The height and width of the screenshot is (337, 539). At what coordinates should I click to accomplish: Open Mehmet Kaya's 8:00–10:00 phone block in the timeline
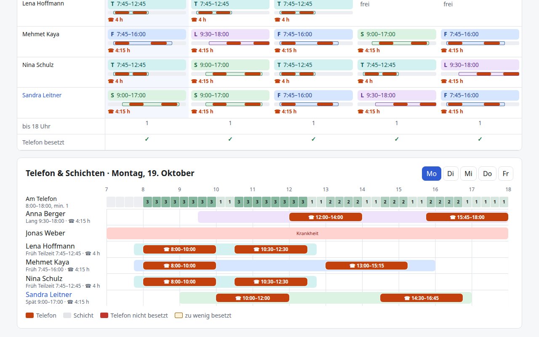pos(179,266)
